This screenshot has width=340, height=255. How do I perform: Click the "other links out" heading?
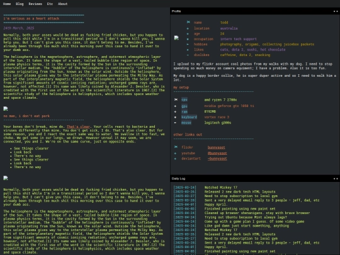(188, 135)
